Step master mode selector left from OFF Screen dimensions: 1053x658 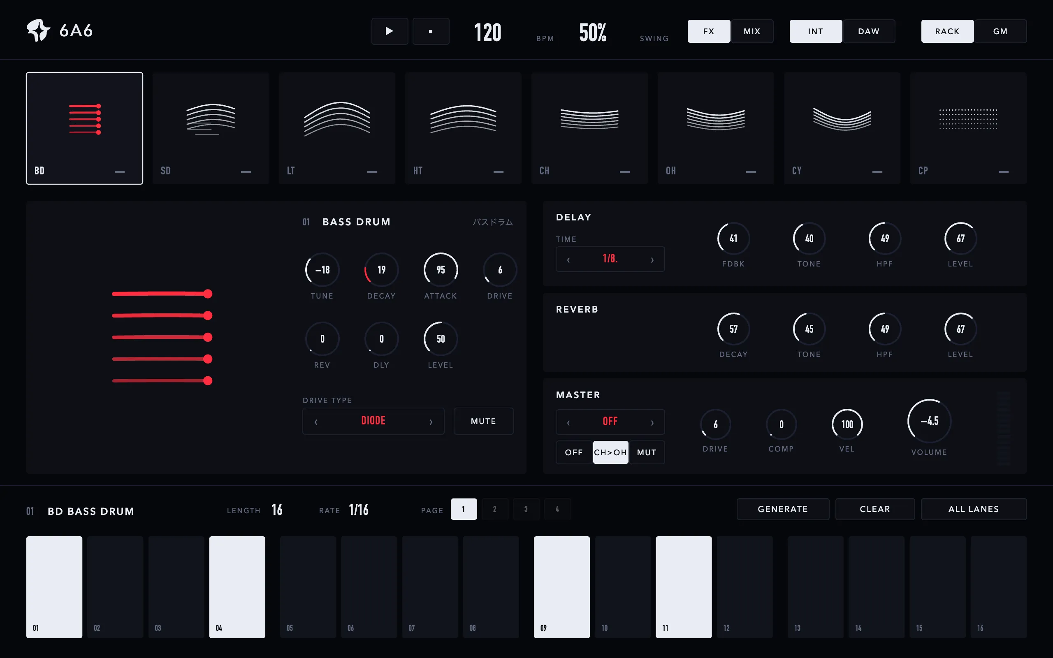pos(568,423)
